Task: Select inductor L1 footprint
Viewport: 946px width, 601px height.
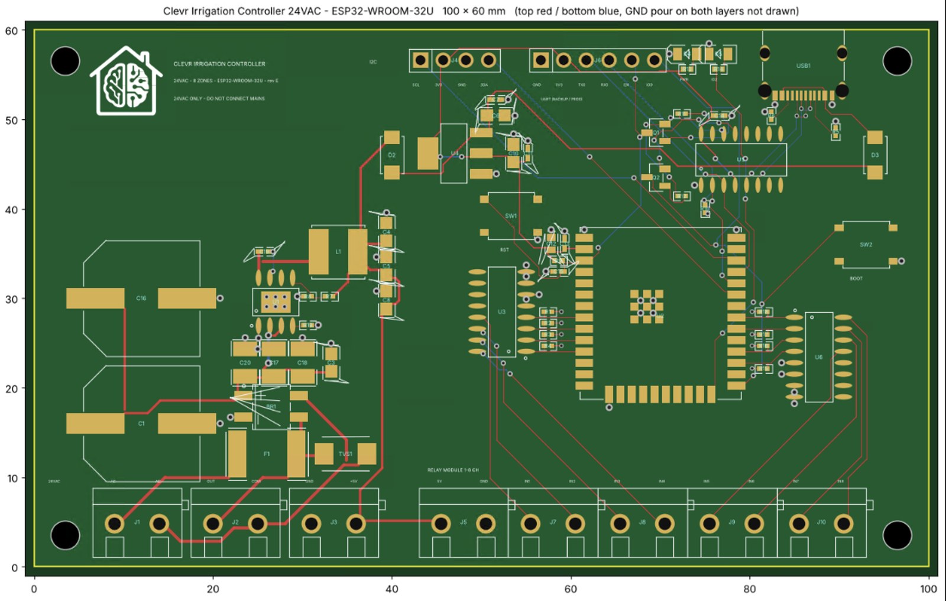Action: (338, 252)
